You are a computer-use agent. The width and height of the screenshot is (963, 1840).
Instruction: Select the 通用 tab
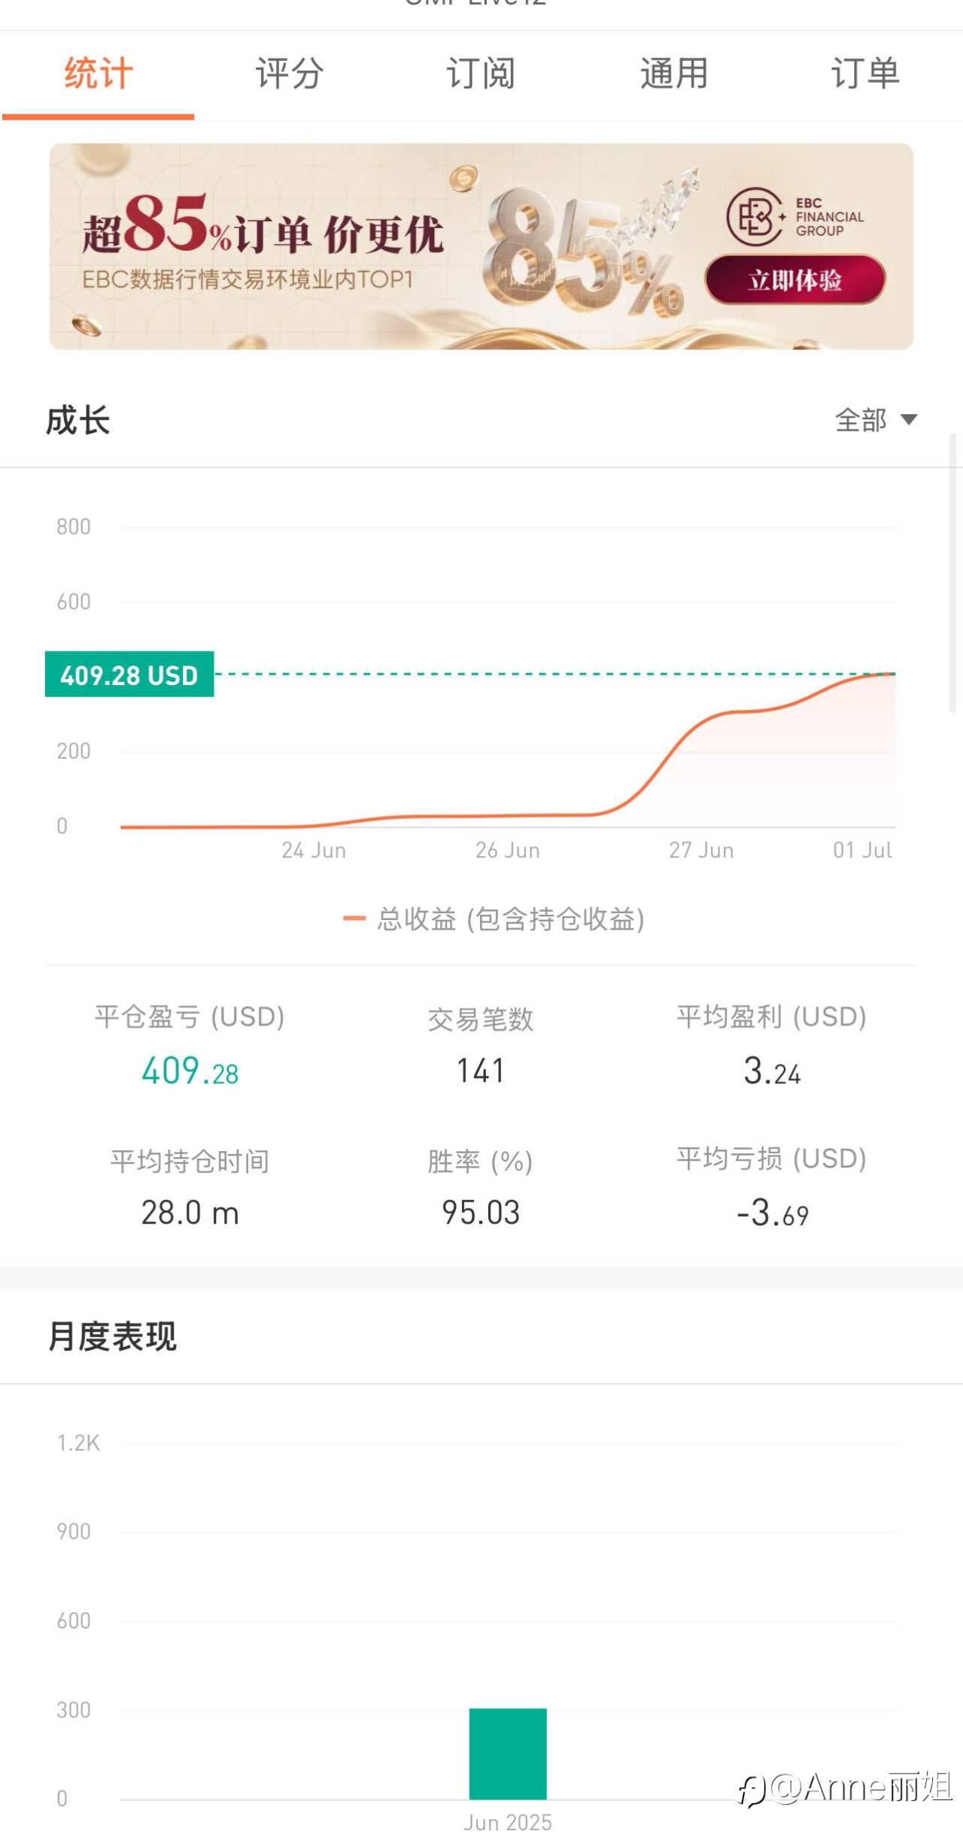click(673, 74)
